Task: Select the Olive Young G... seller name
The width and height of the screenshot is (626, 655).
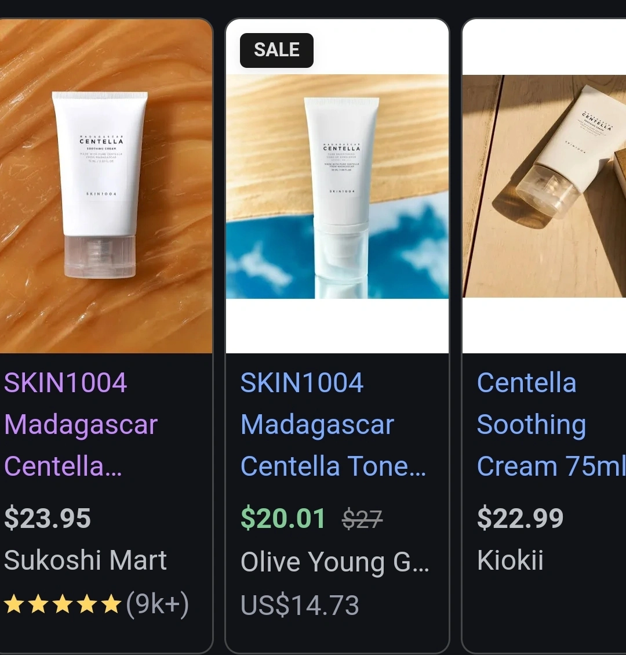Action: click(334, 561)
